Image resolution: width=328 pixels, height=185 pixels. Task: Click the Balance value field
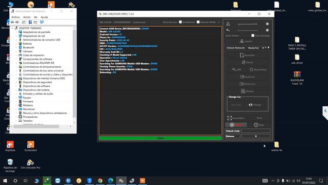[x=256, y=136]
